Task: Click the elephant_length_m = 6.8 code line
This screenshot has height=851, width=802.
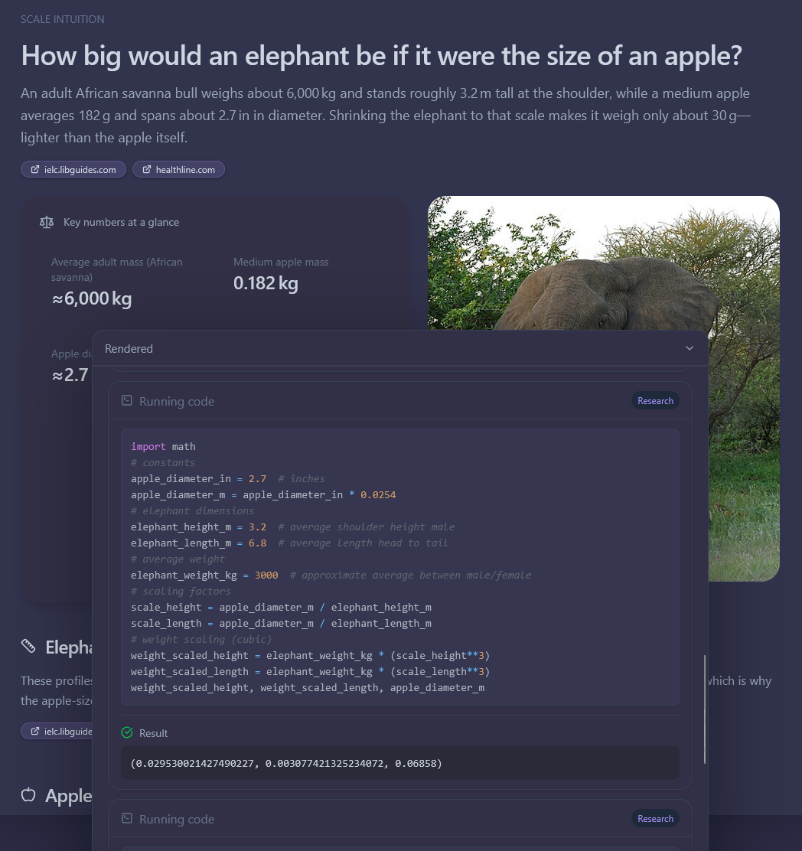Action: point(289,543)
